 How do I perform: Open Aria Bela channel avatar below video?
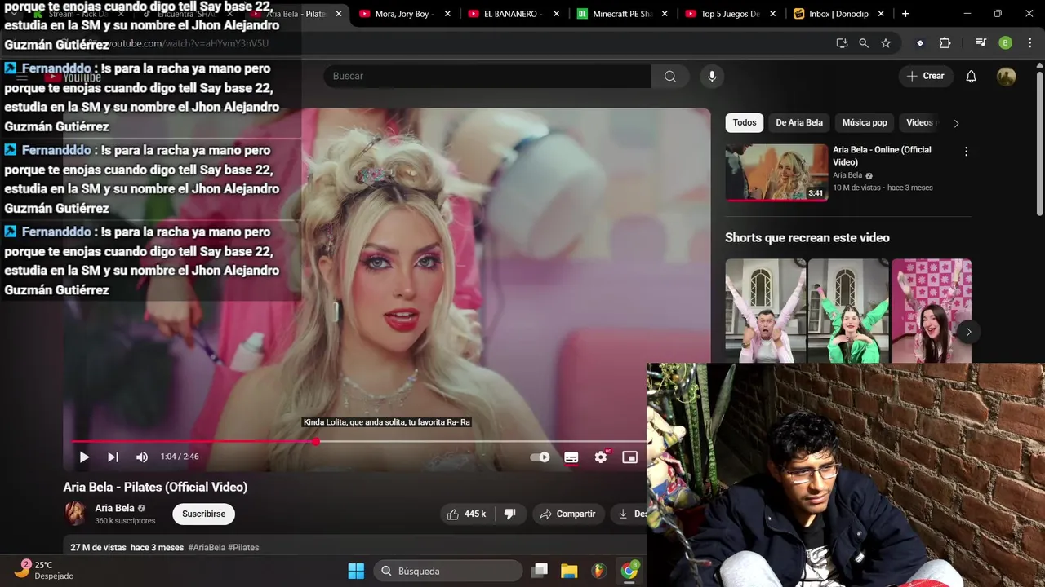(x=76, y=513)
